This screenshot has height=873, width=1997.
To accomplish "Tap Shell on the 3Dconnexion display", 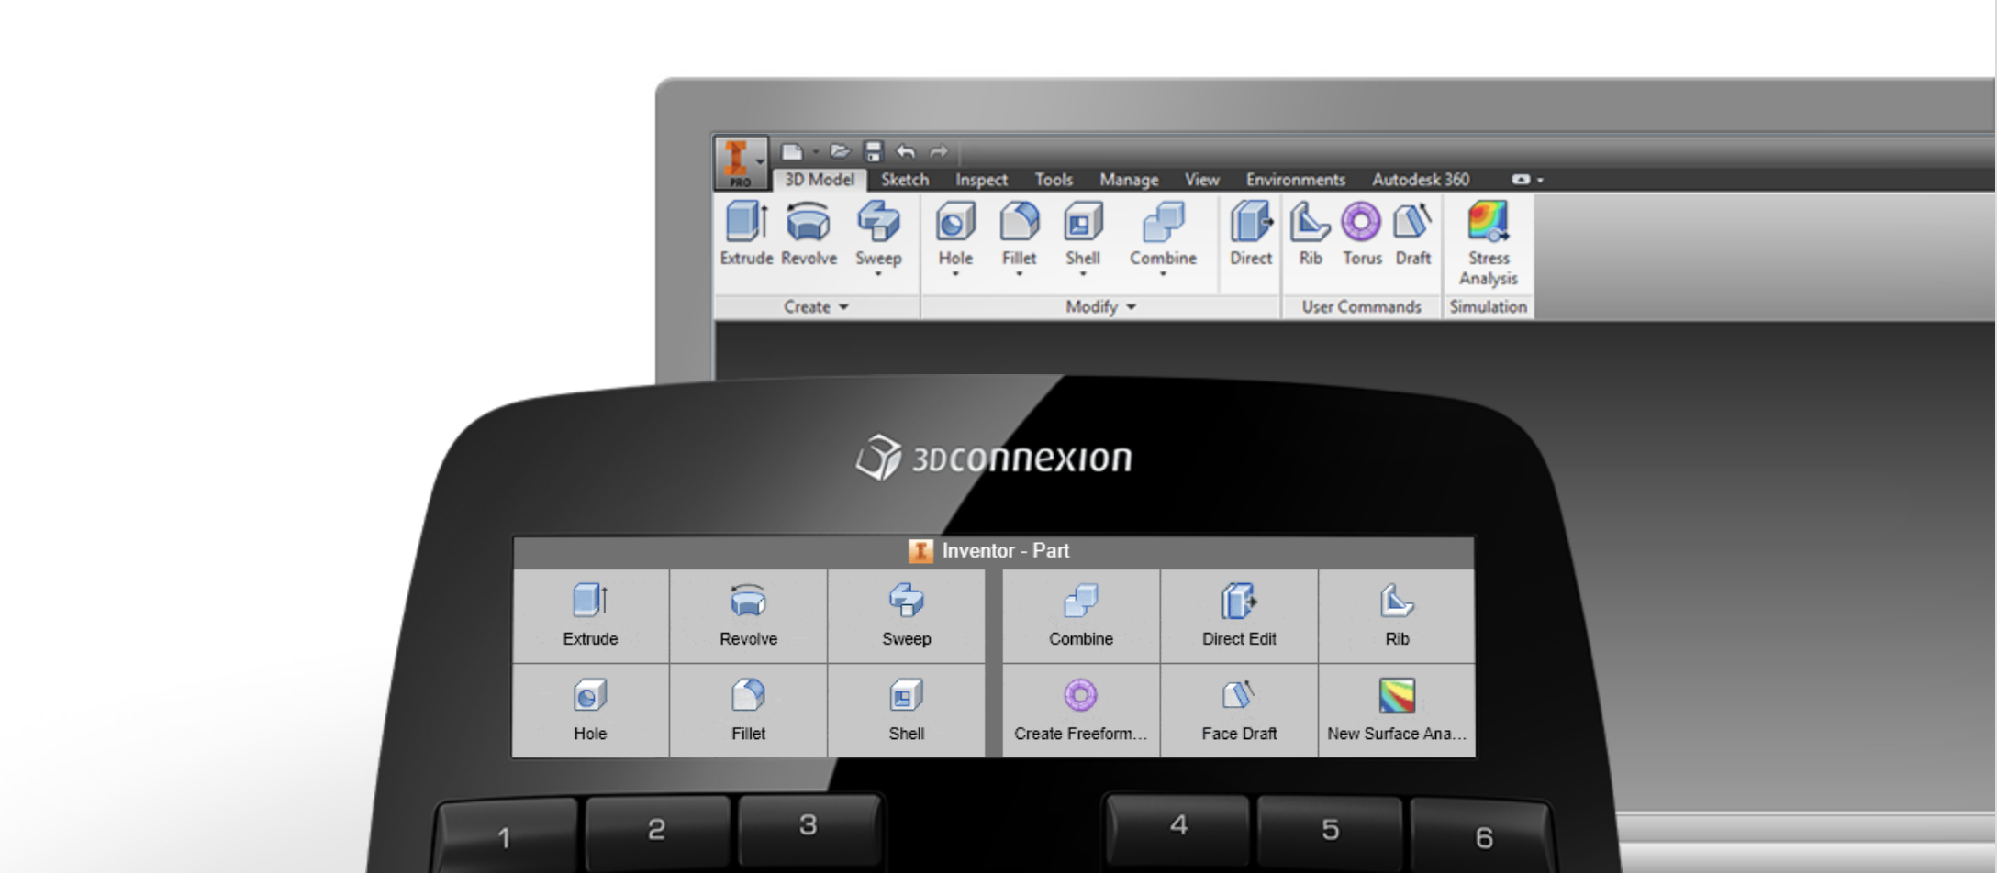I will pos(906,711).
